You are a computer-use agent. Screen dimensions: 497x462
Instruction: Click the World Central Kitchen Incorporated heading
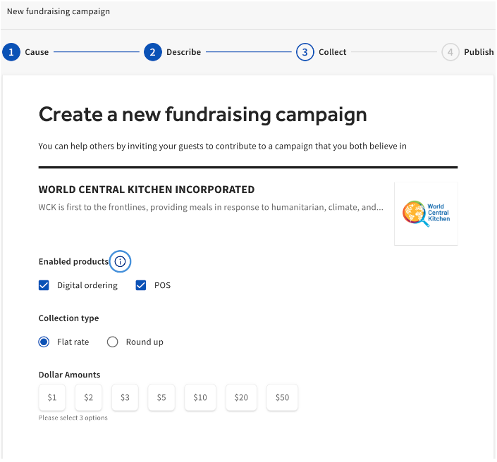pos(147,189)
